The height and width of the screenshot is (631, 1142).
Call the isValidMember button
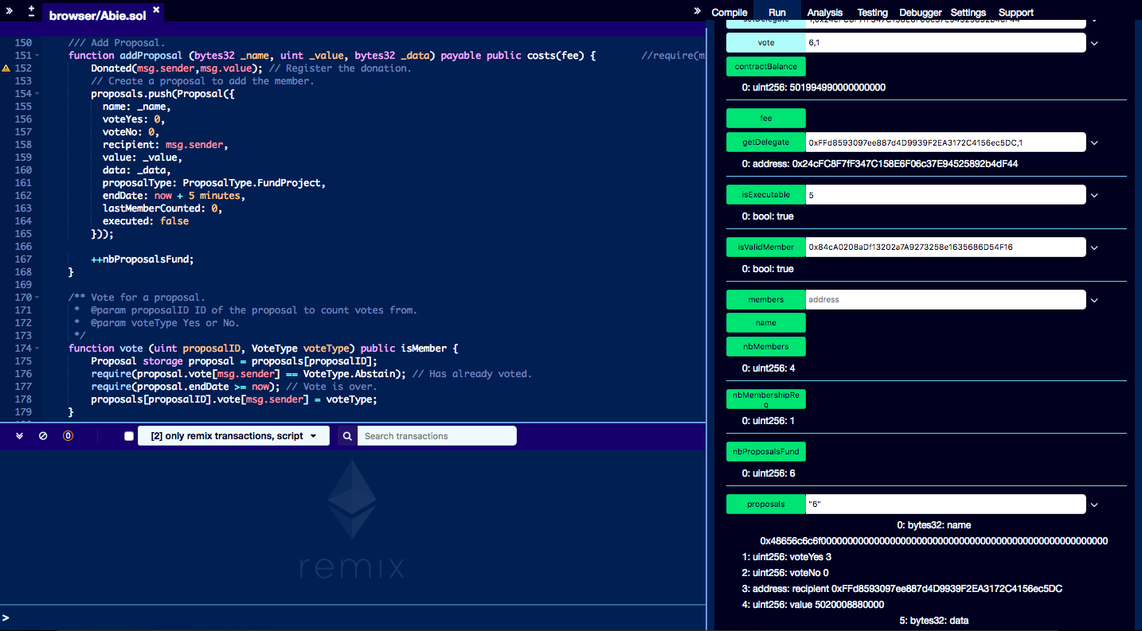(766, 247)
